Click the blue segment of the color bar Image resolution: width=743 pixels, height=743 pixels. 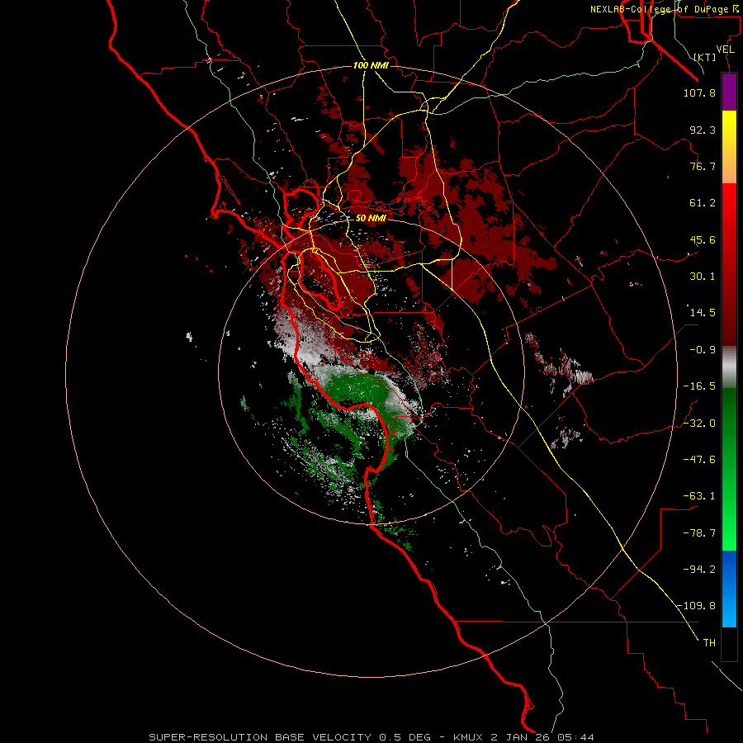click(729, 589)
